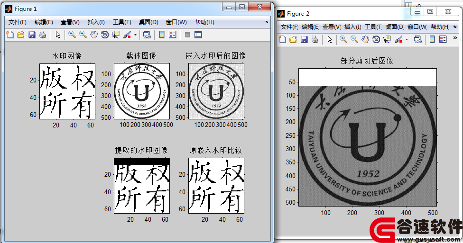Click New Figure icon in Figure 1 toolbar
The image size is (463, 243).
[10, 35]
